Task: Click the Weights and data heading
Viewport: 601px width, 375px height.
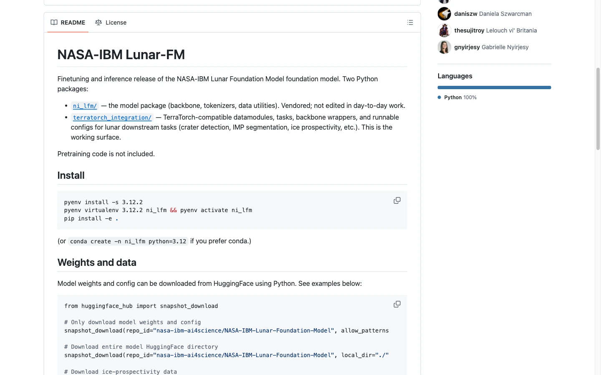Action: pyautogui.click(x=97, y=262)
